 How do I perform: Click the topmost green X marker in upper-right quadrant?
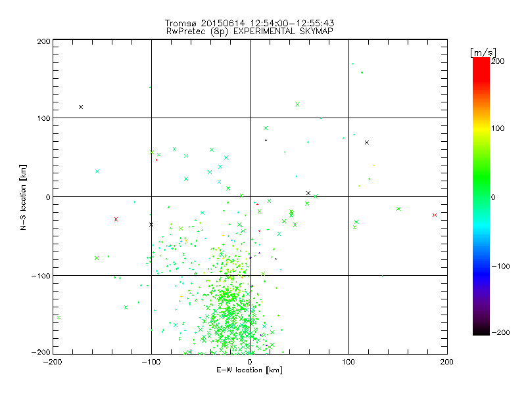(x=298, y=104)
